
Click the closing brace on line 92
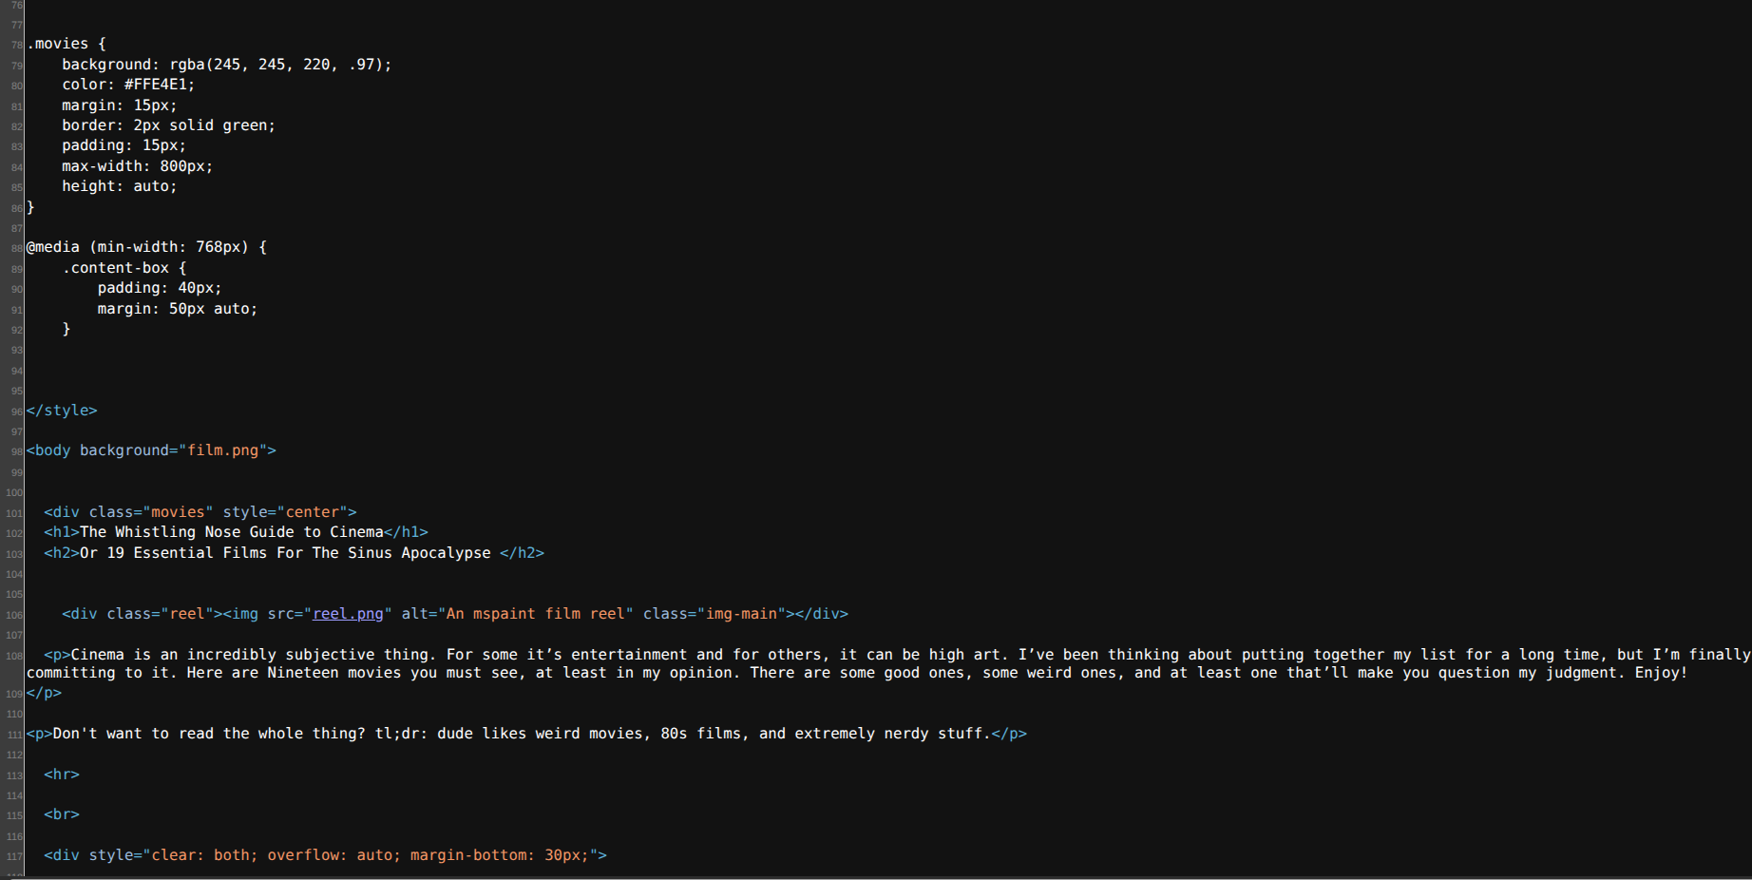67,329
